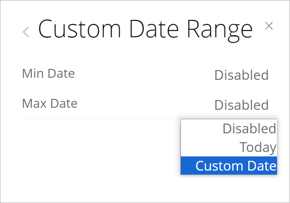Open the Max Date value dropdown

pyautogui.click(x=241, y=105)
